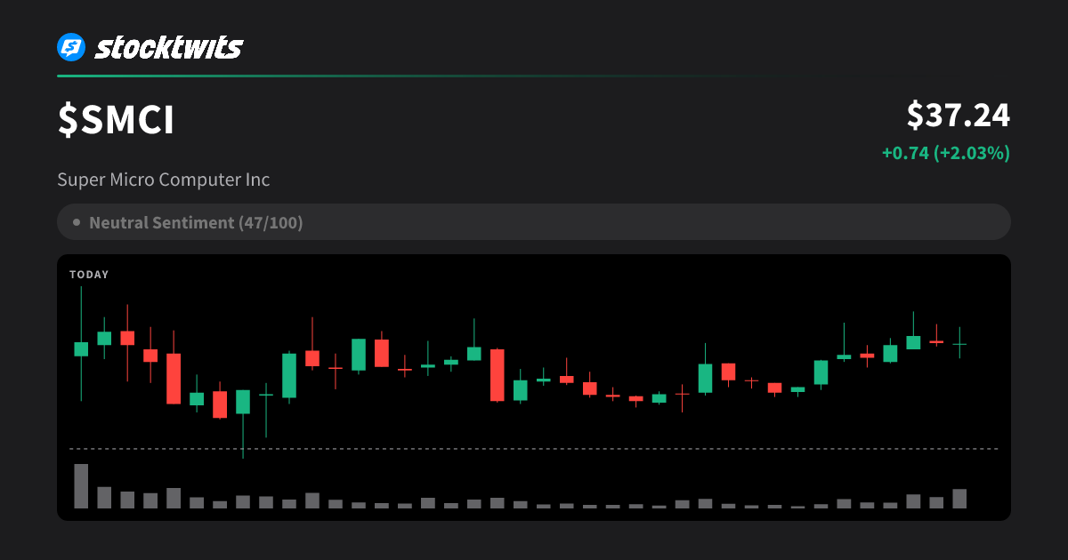1068x560 pixels.
Task: Select the $SMCI ticker symbol
Action: (116, 121)
